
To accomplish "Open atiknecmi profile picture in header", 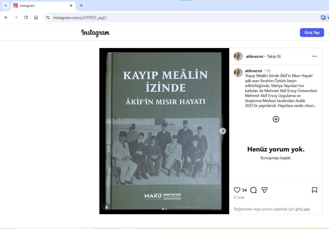I will point(238,56).
